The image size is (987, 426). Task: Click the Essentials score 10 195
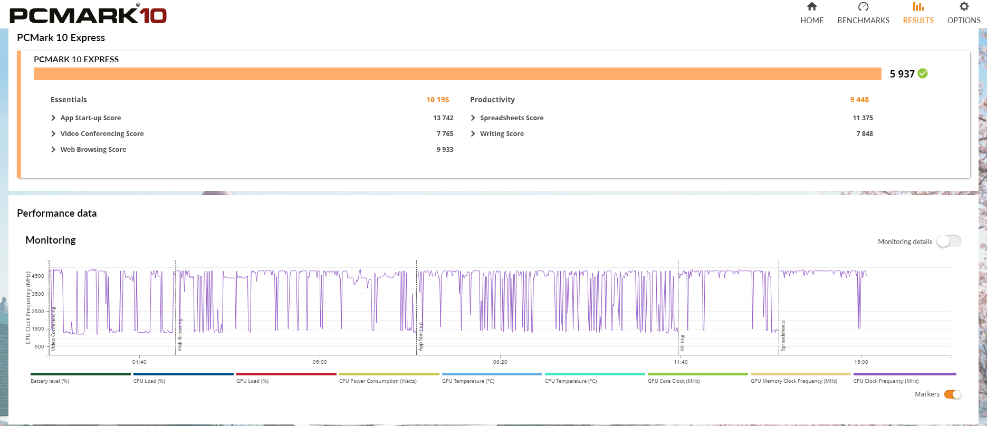click(438, 100)
